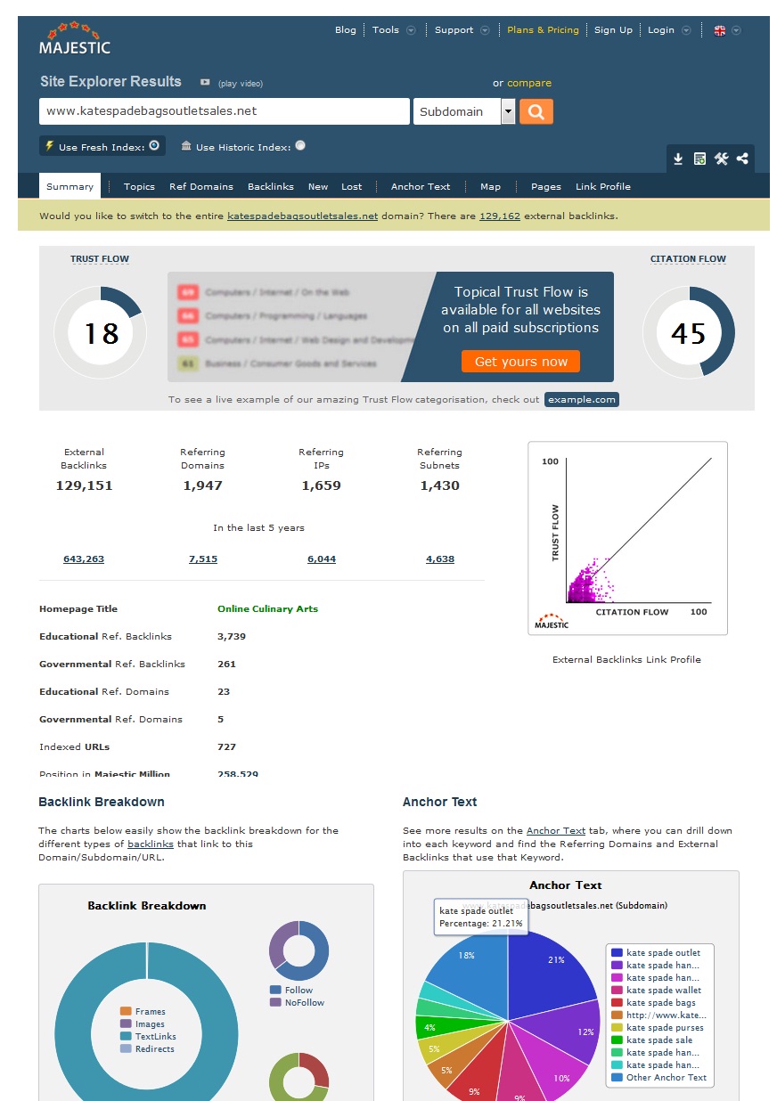Switch to the Summary tab
777x1101 pixels.
point(70,186)
